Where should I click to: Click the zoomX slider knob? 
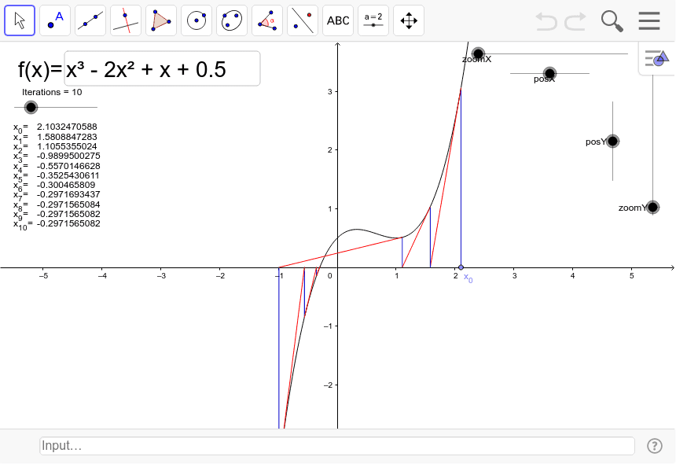pos(478,54)
